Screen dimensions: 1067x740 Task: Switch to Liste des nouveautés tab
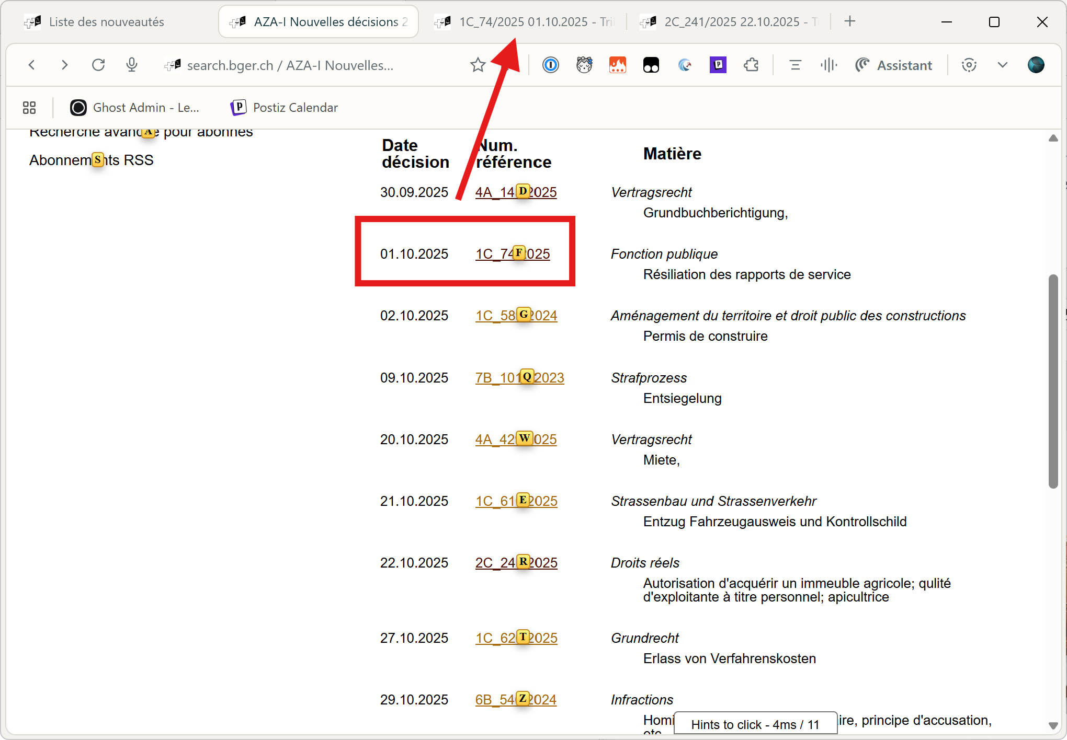[x=106, y=22]
